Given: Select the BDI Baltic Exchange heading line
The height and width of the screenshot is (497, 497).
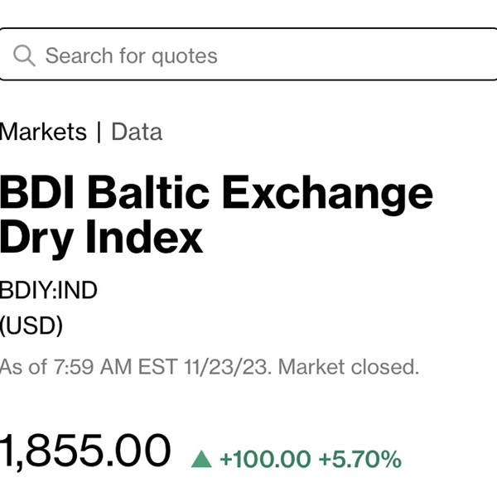Looking at the screenshot, I should pos(216,192).
